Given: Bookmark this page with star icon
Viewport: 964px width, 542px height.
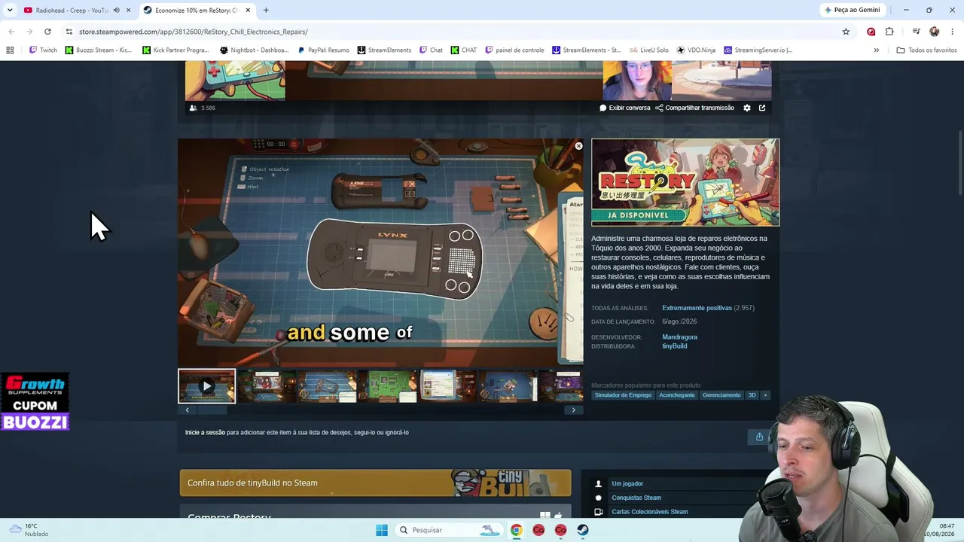Looking at the screenshot, I should (x=846, y=32).
